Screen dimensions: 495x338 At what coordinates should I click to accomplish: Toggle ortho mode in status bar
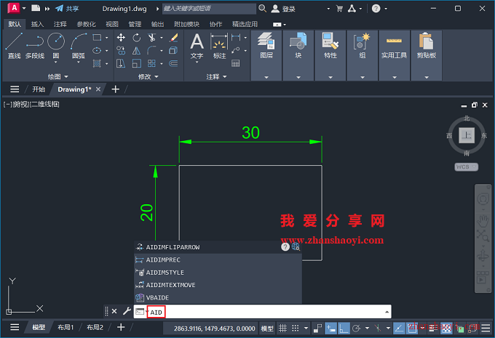pos(344,329)
